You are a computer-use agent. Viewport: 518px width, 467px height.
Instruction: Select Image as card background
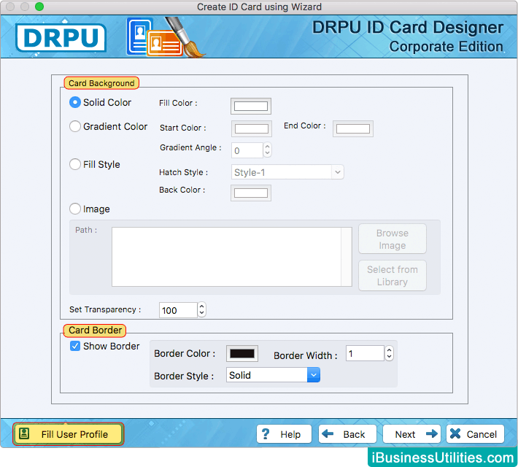(75, 209)
